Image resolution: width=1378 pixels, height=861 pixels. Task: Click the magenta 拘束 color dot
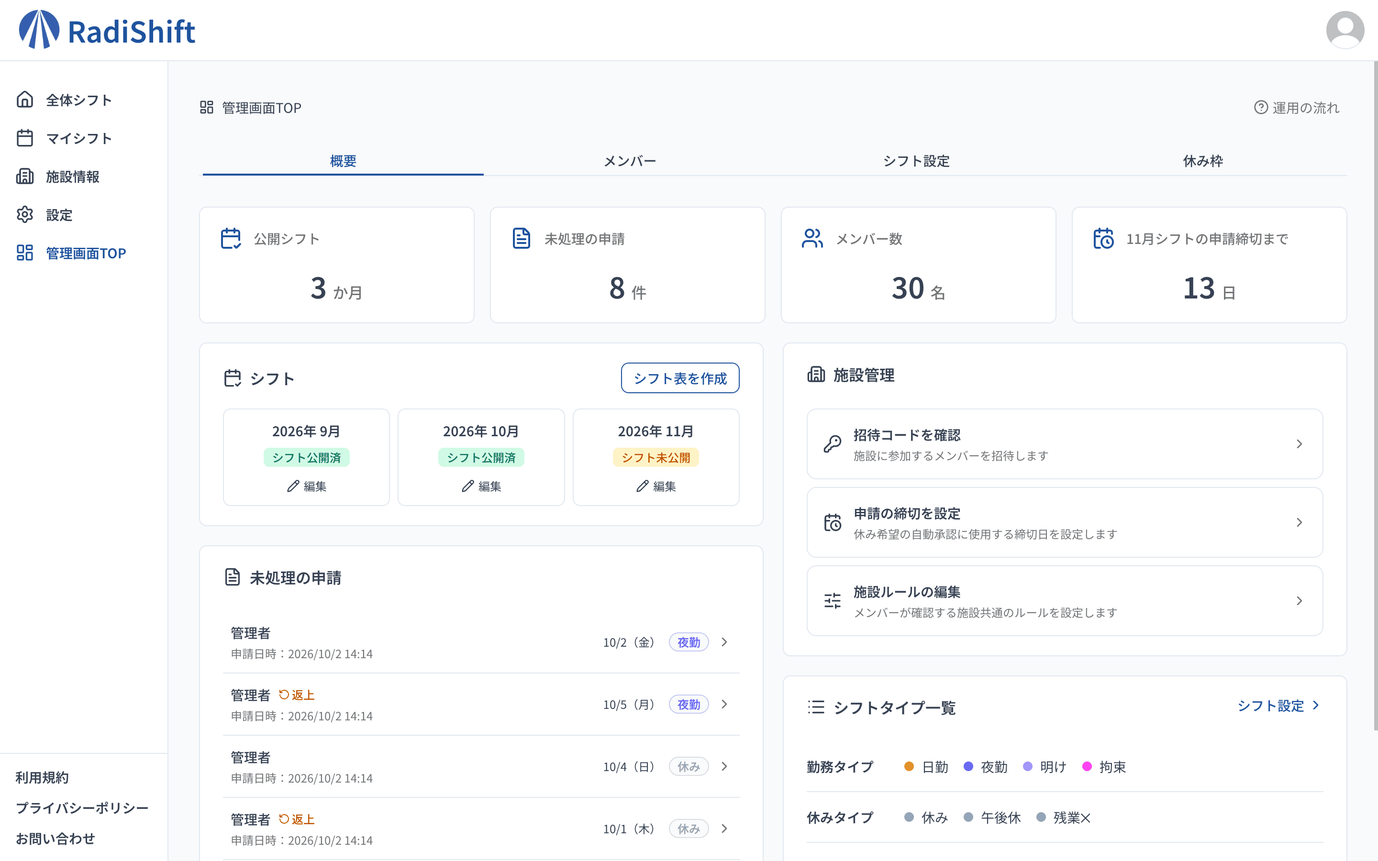click(x=1087, y=766)
